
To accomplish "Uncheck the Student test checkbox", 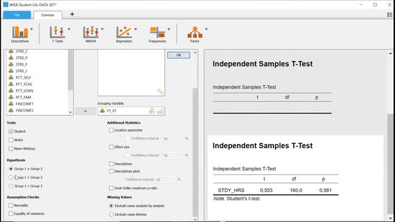I will [x=10, y=131].
